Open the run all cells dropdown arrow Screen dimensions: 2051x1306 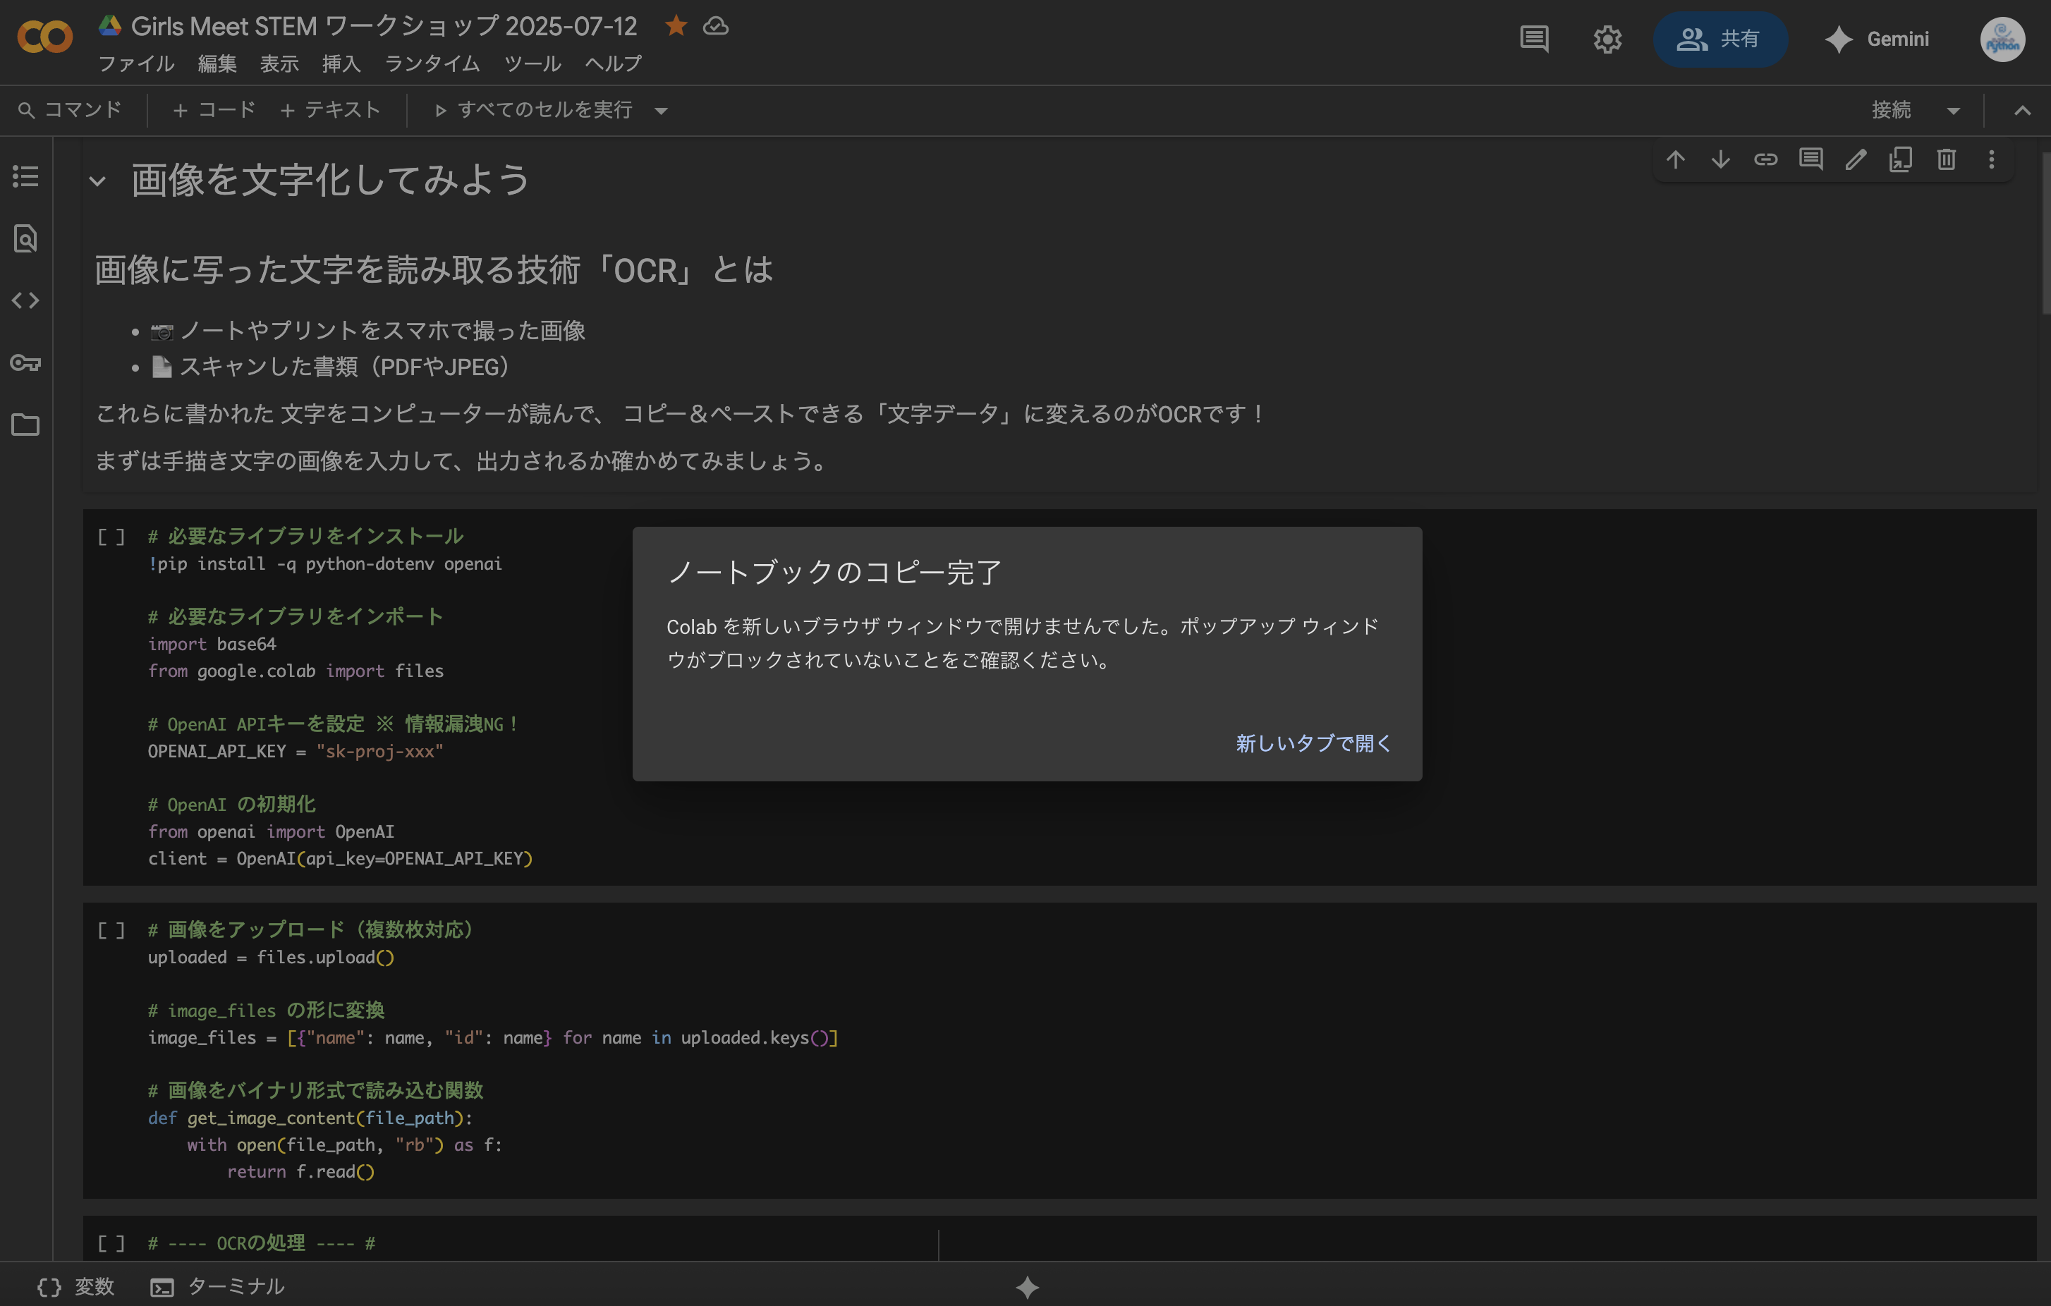(661, 111)
